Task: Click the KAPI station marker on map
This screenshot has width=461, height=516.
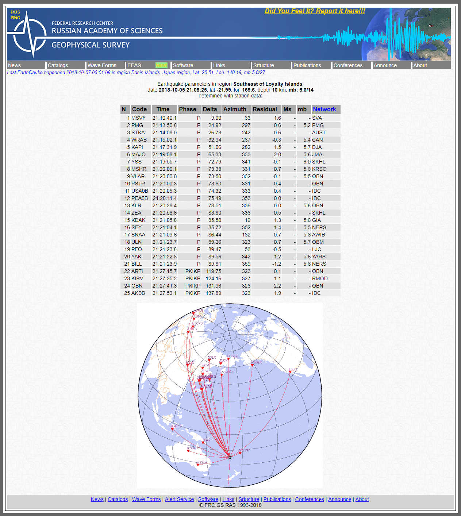Action: (x=172, y=429)
